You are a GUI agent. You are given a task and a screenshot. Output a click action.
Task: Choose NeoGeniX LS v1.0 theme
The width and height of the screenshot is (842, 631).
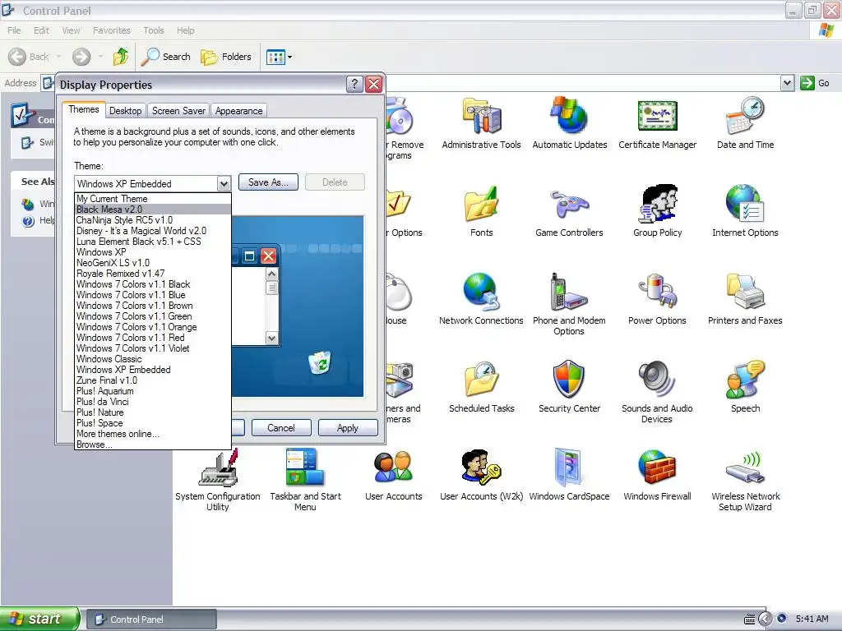pyautogui.click(x=153, y=263)
